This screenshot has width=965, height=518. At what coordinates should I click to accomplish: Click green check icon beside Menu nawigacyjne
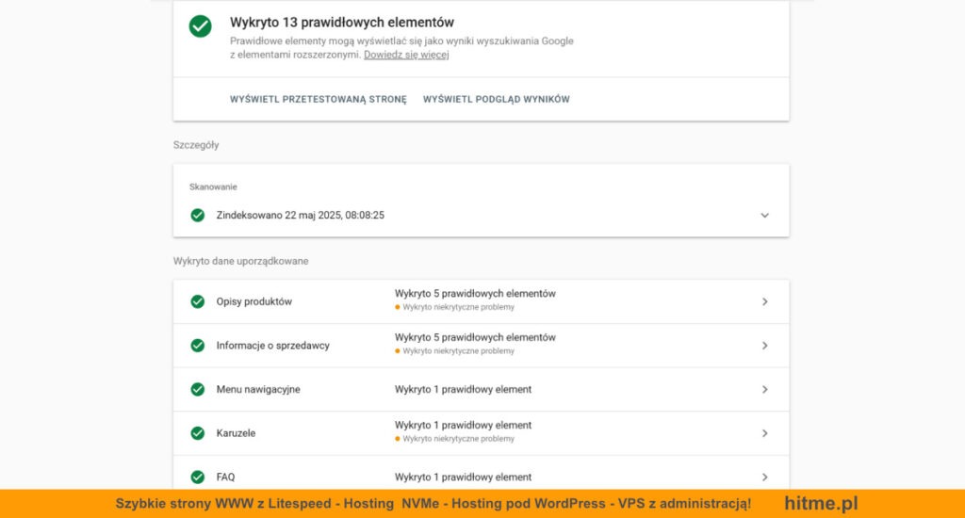click(x=198, y=389)
